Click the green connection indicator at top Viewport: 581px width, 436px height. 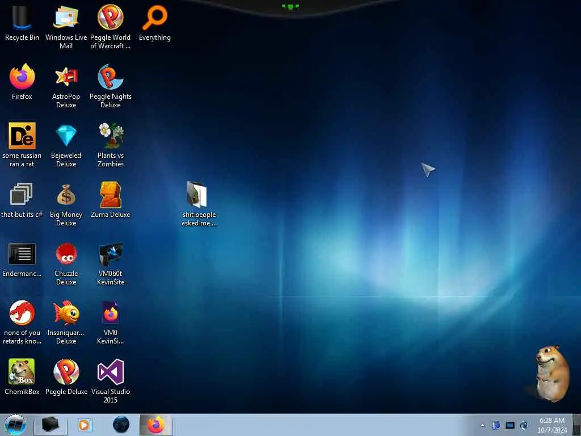[290, 7]
